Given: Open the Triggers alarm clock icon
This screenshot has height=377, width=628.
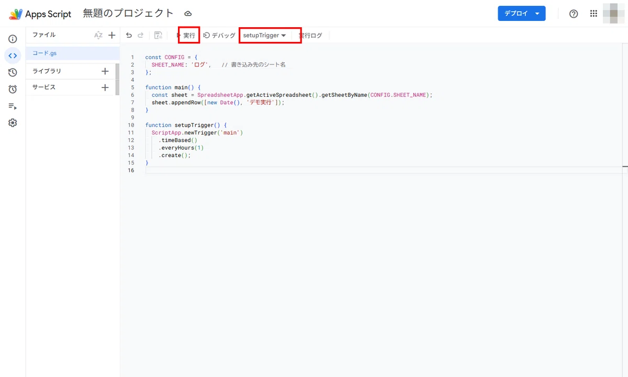Looking at the screenshot, I should (x=13, y=89).
